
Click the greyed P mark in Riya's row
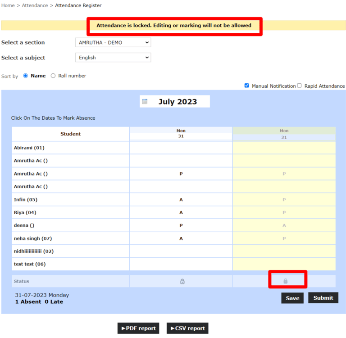284,213
